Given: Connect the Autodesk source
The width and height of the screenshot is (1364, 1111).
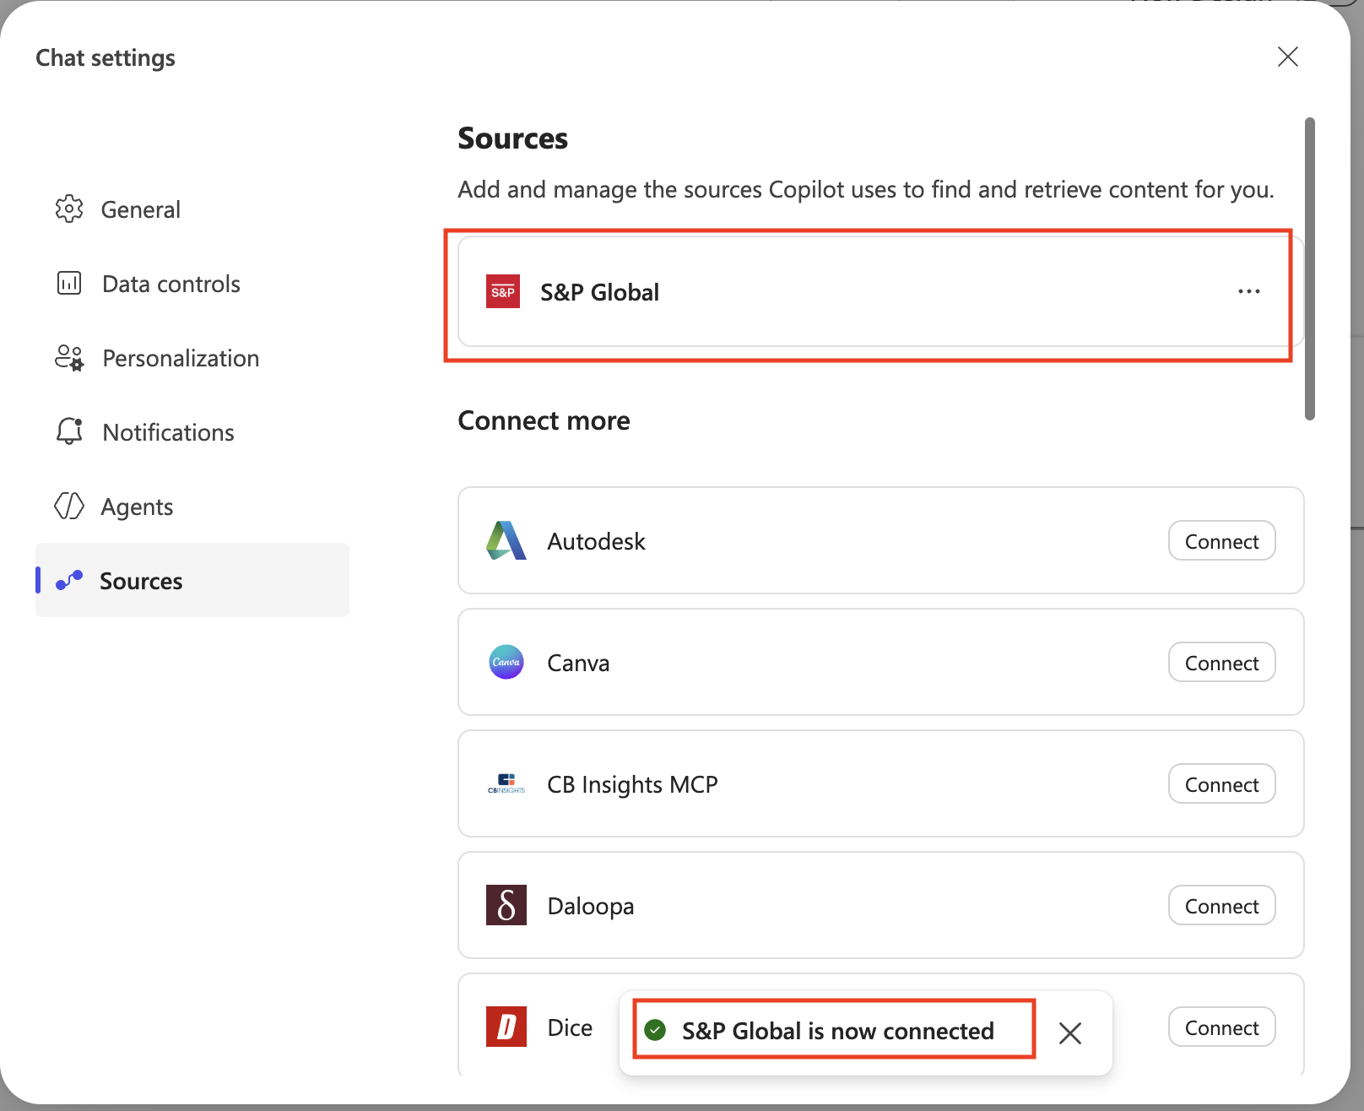Looking at the screenshot, I should tap(1221, 541).
